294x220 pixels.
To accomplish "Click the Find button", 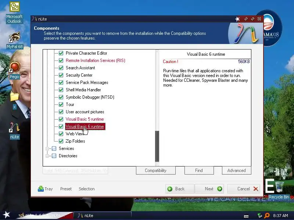I will (199, 170).
